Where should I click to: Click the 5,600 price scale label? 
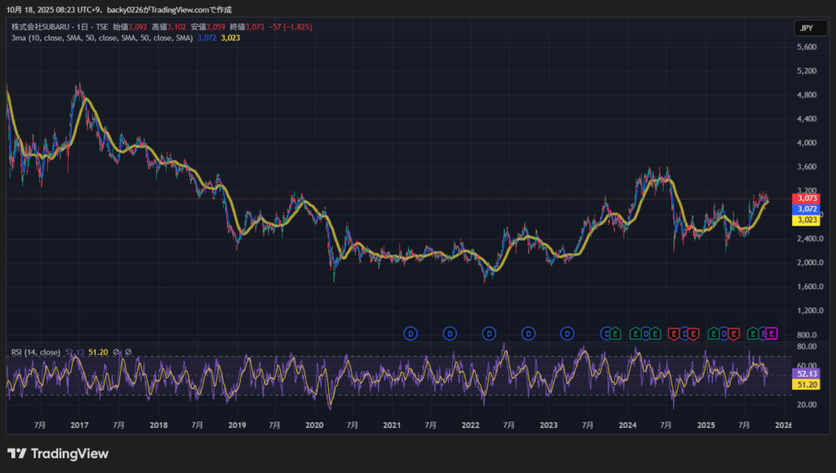806,47
